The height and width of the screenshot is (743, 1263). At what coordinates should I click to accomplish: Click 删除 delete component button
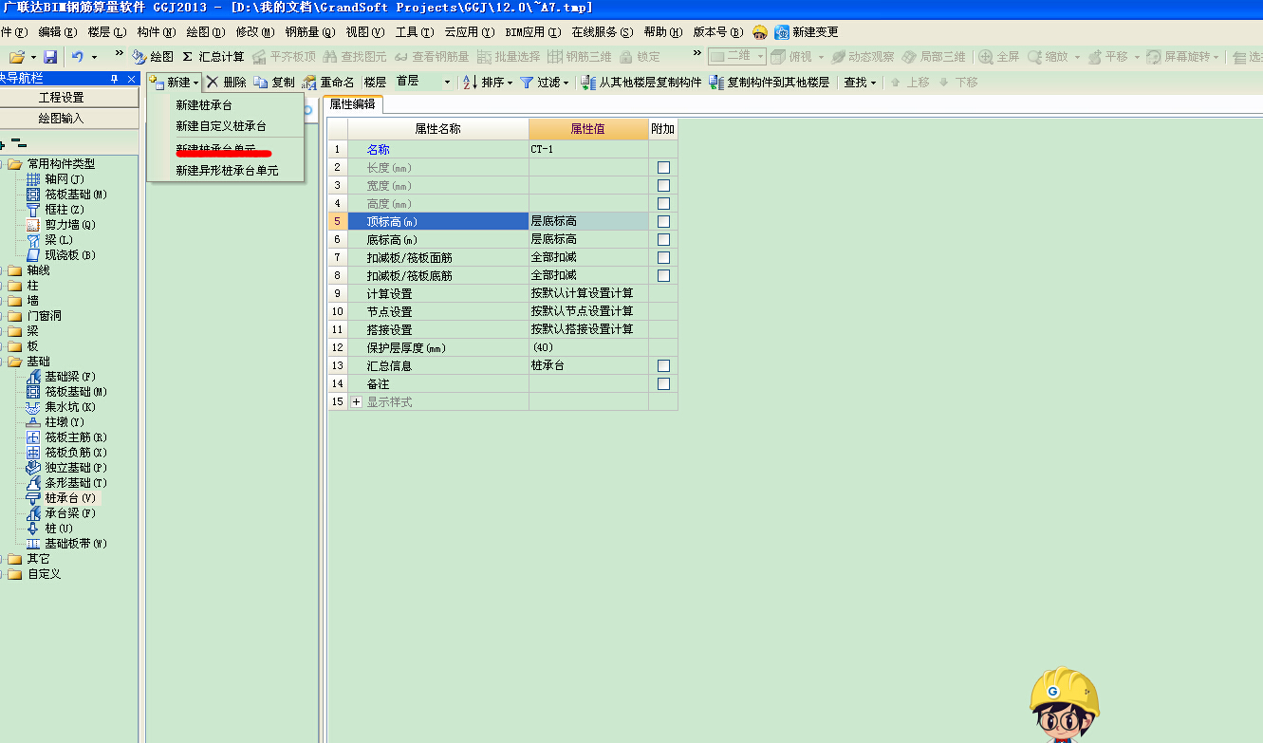(226, 83)
